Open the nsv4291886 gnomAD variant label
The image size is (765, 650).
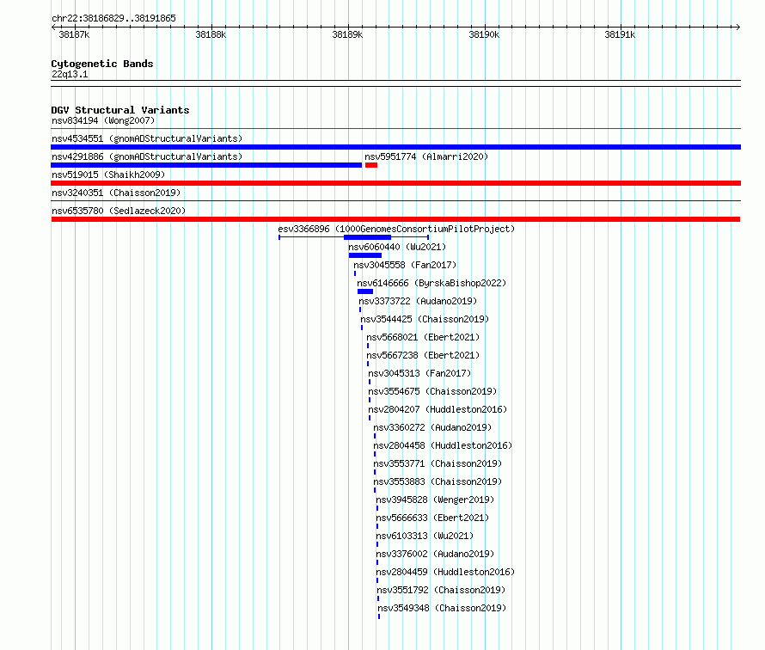(x=147, y=156)
